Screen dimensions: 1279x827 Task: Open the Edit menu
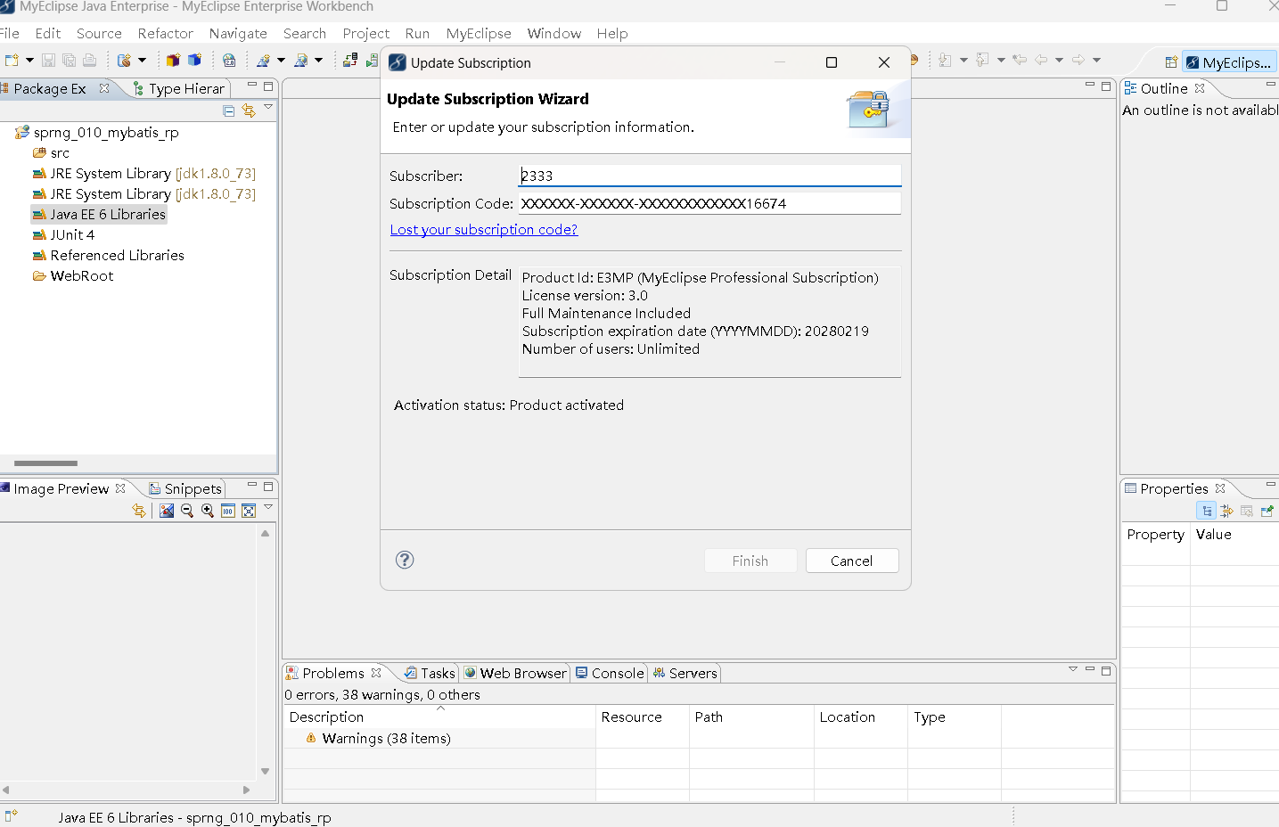click(x=48, y=33)
